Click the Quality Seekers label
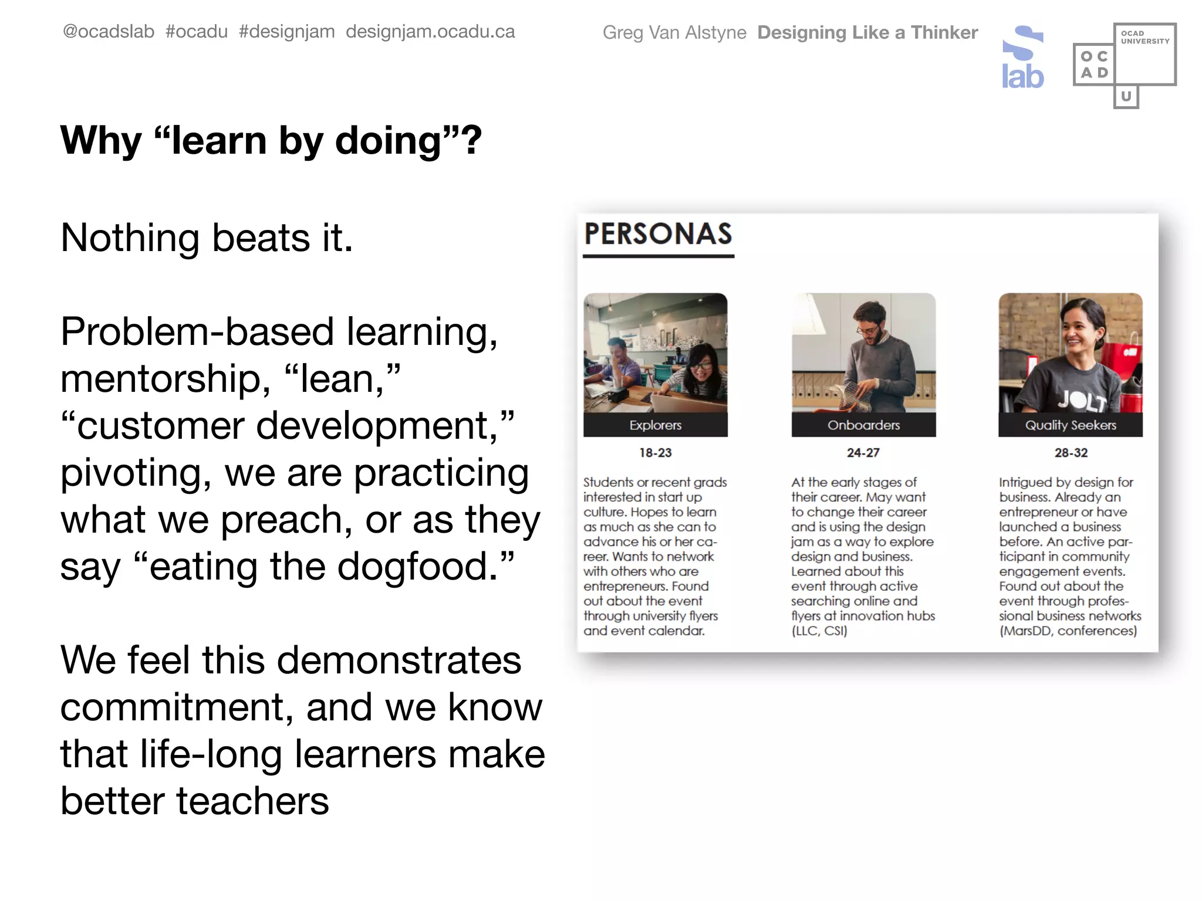Screen dimensions: 1202x901 (x=1071, y=425)
